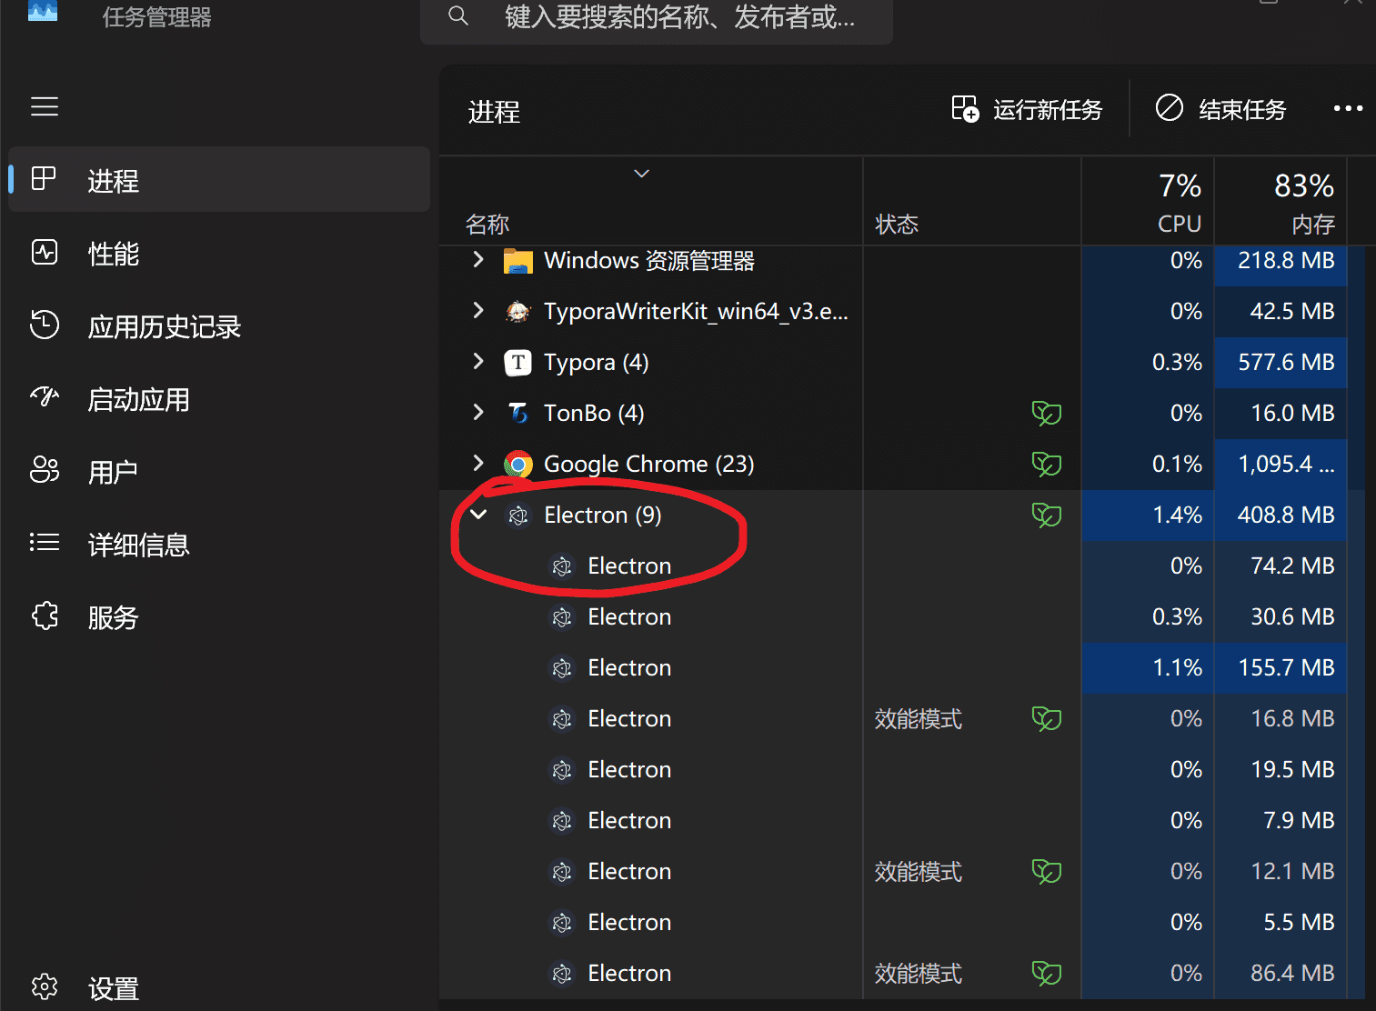The height and width of the screenshot is (1011, 1376).
Task: Open the three-dots more options menu
Action: pyautogui.click(x=1348, y=109)
